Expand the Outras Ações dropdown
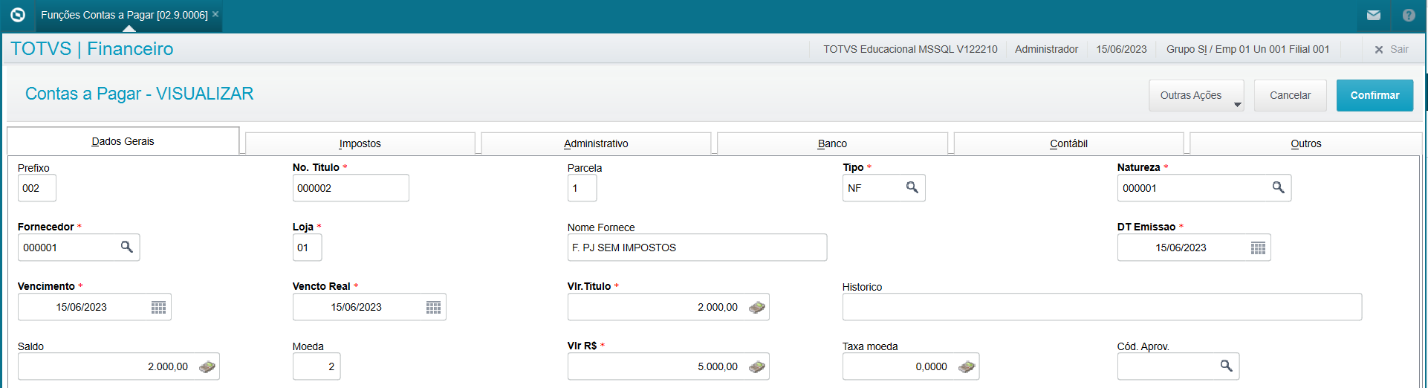Screen dimensions: 1428x388 coord(1196,96)
